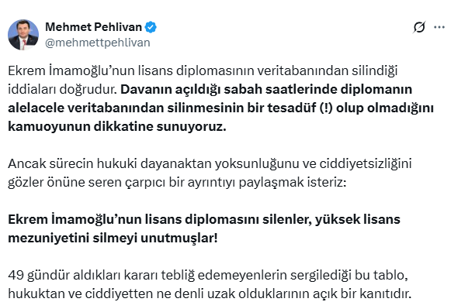This screenshot has width=451, height=302.
Task: Click the line starting 'iddiaları doğrudur'
Action: [x=210, y=90]
